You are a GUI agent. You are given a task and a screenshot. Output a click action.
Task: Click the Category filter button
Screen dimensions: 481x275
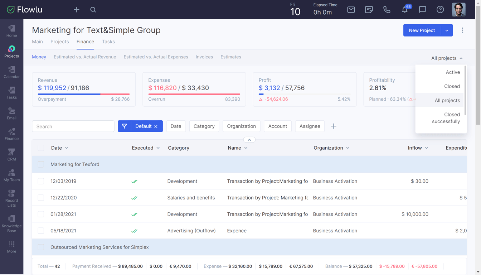[x=204, y=126]
